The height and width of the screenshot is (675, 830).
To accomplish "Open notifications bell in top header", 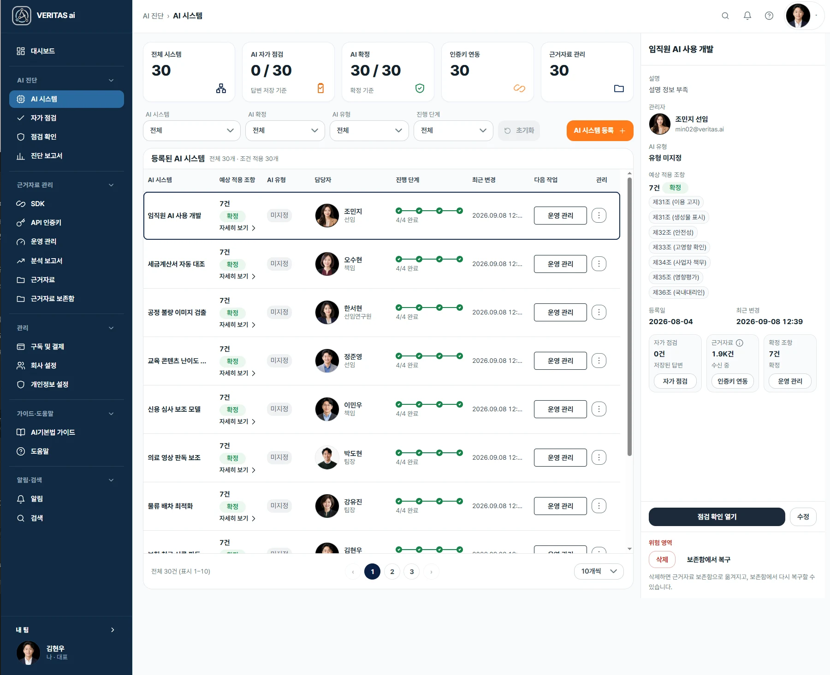I will click(747, 16).
